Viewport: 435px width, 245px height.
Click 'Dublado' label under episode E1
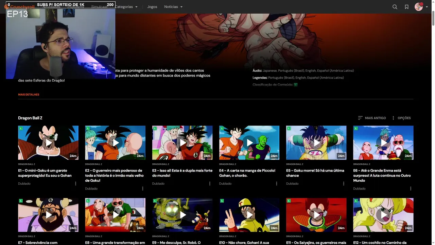coord(24,183)
